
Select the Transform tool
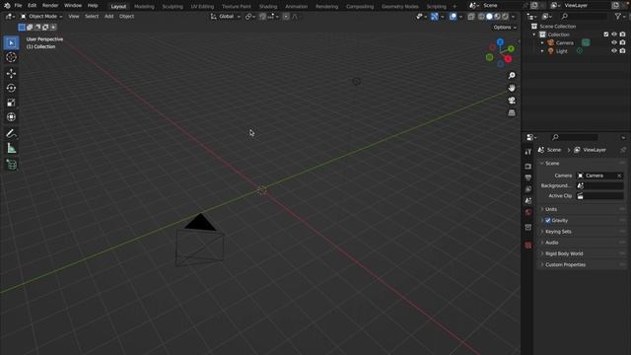[11, 117]
